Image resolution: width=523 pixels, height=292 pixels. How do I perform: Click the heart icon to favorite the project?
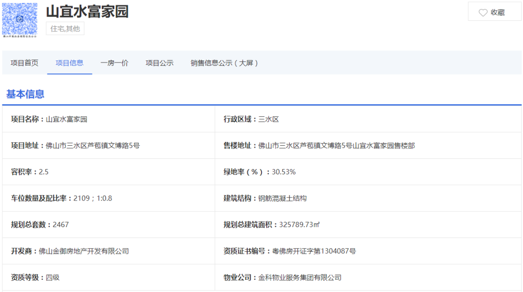(483, 13)
